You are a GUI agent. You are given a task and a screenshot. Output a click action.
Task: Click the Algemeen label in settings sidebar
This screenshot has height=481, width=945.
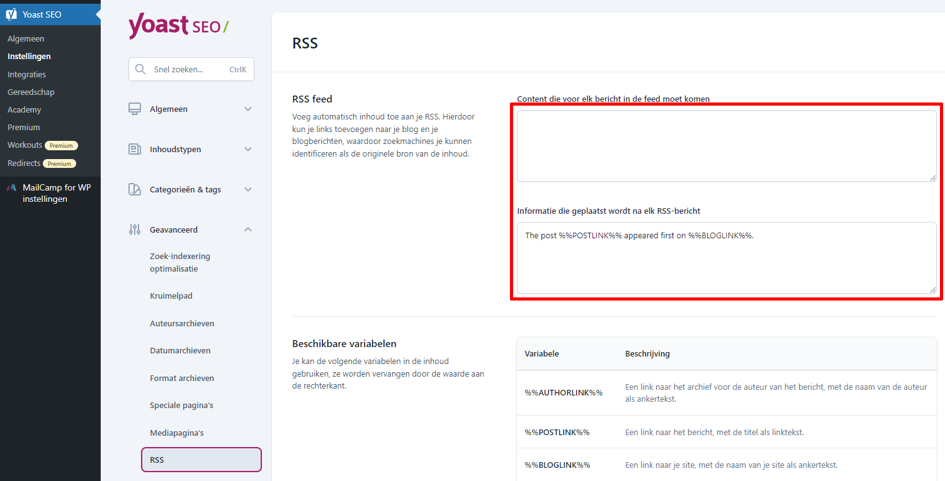pyautogui.click(x=169, y=109)
